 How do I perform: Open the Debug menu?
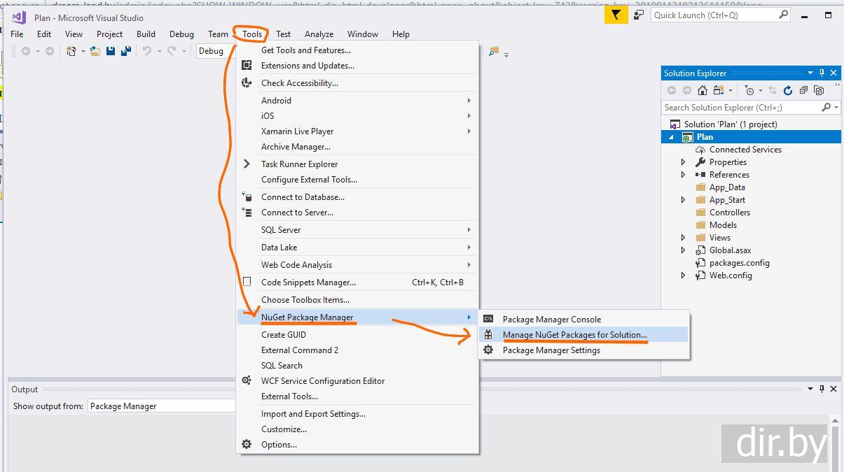(x=181, y=34)
